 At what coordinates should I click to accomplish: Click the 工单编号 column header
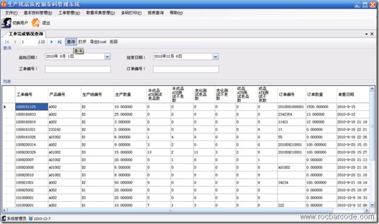click(x=31, y=94)
